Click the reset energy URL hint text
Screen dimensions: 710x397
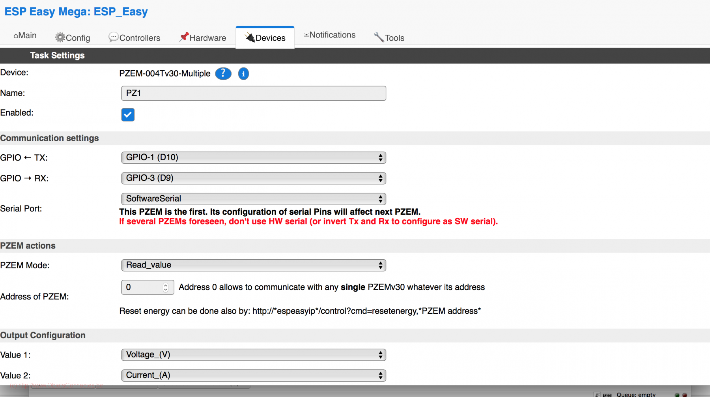click(x=300, y=311)
